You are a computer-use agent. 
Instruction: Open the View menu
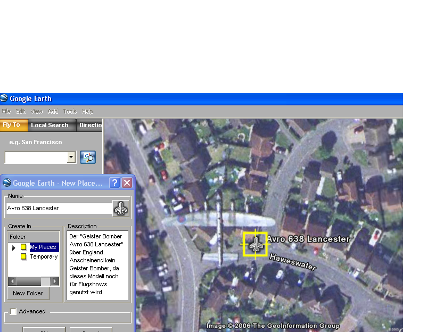(37, 112)
